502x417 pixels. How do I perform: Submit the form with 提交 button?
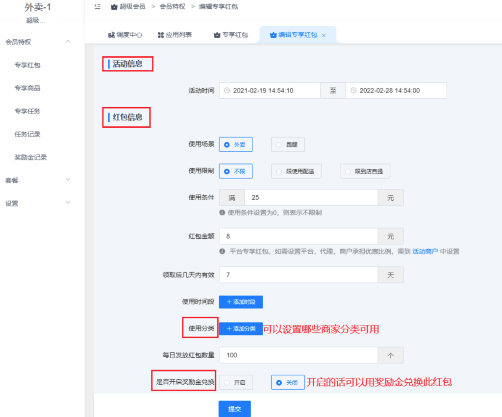[x=234, y=409]
